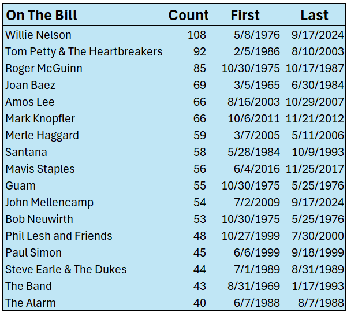
Task: Select the Joan Baez row label
Action: (30, 85)
